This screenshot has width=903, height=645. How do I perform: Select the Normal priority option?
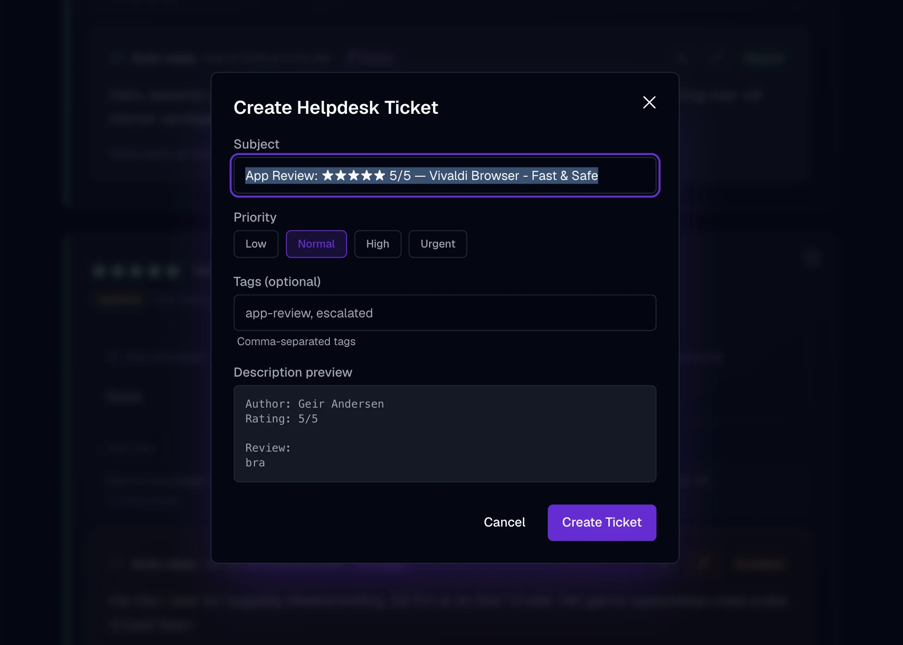pos(316,244)
